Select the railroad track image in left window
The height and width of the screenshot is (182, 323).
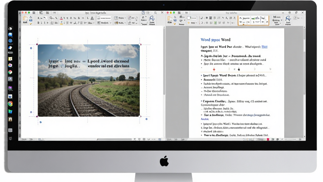(x=89, y=81)
